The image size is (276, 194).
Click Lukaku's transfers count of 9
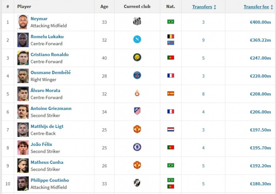point(203,40)
